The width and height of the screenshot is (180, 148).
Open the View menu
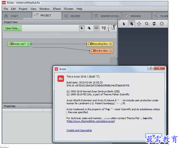[x=33, y=9]
